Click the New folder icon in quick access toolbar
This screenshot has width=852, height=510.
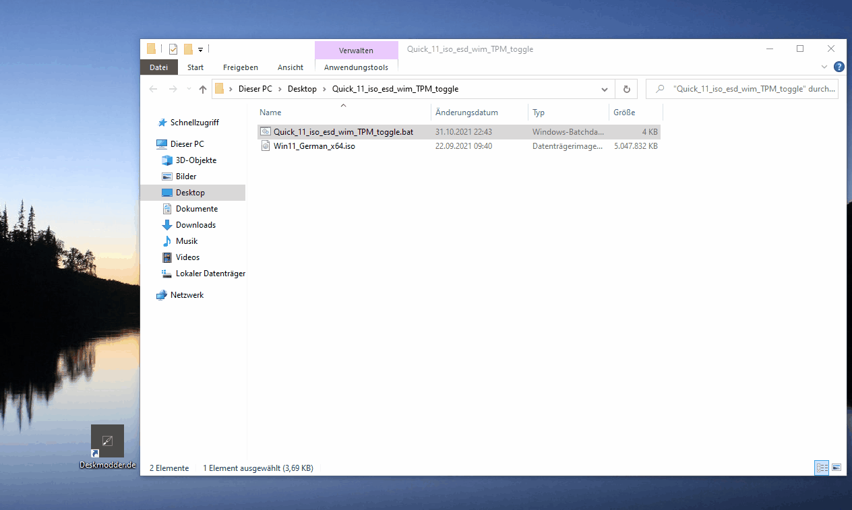188,49
